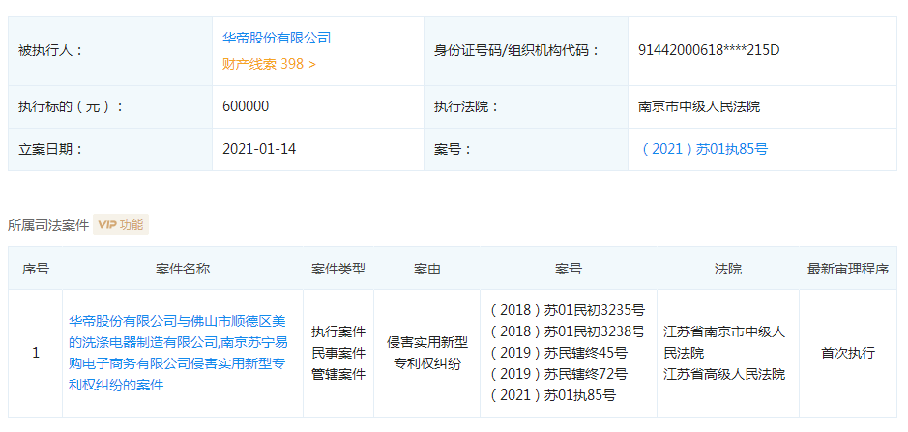Select case number (2019)苏民辖终45号
Image resolution: width=908 pixels, height=432 pixels.
tap(558, 353)
